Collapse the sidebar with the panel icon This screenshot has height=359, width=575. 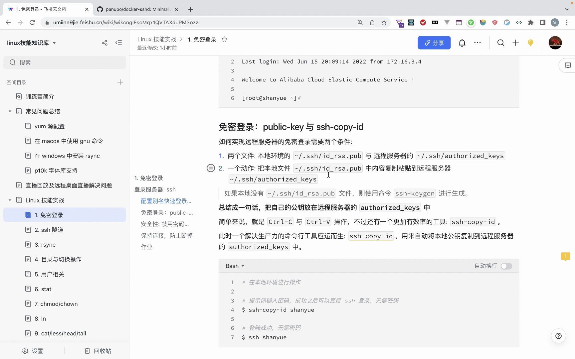click(x=118, y=43)
